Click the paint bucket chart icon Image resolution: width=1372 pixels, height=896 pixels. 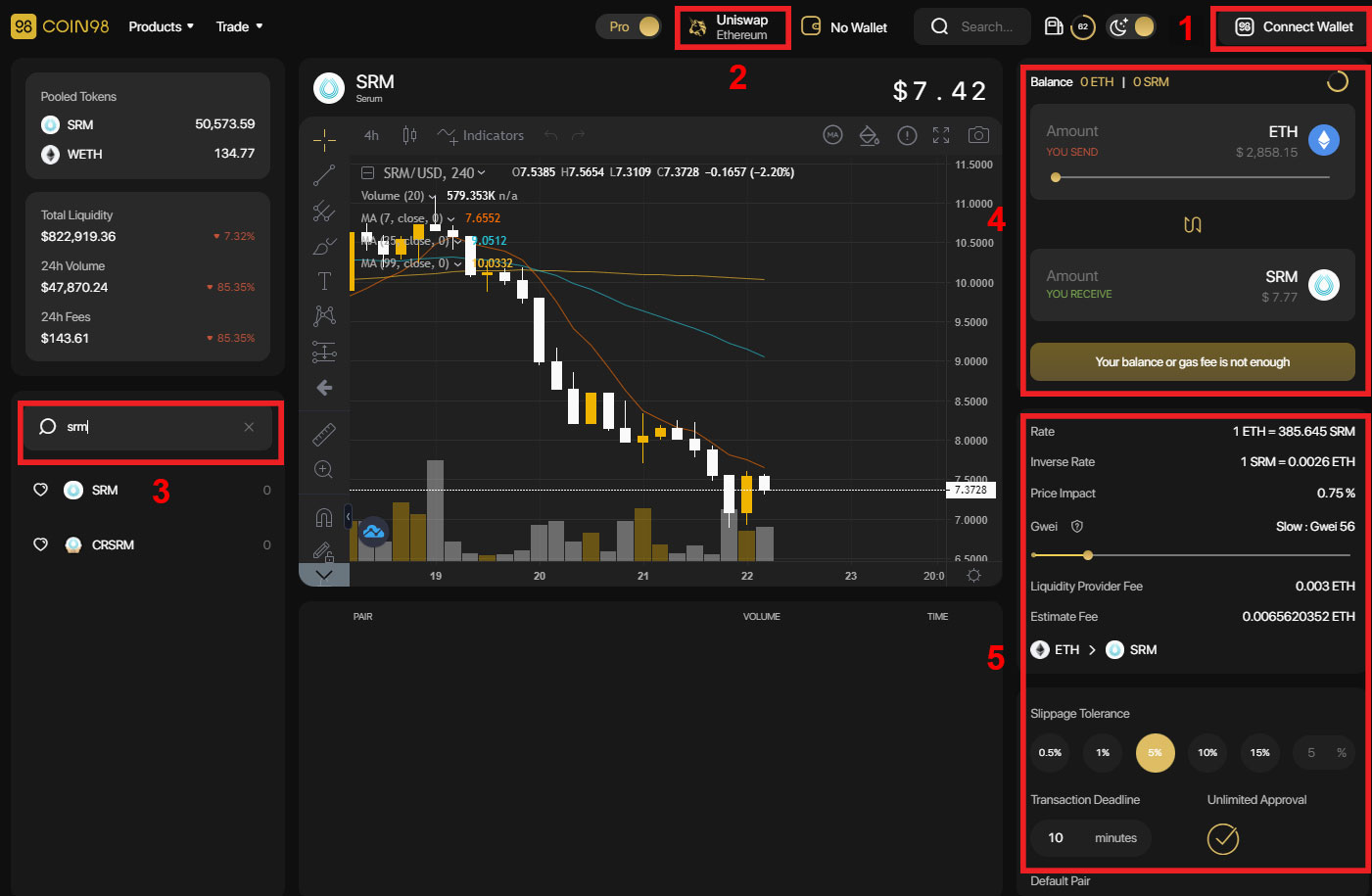(x=869, y=135)
